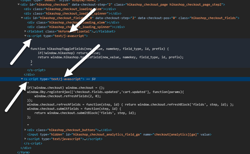This screenshot has width=250, height=154.
Task: Select first hikashop_checkout_loading_elem div
Action: (x=70, y=9)
